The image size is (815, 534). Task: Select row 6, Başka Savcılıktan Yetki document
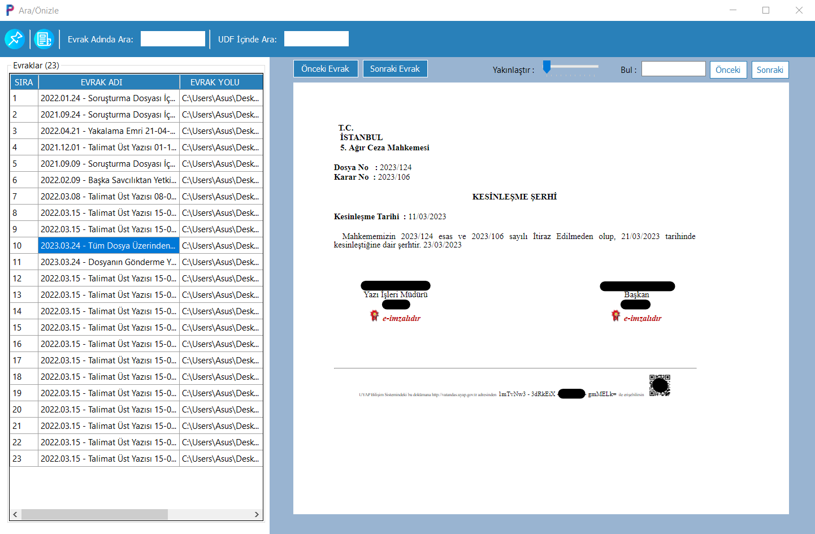(x=108, y=180)
